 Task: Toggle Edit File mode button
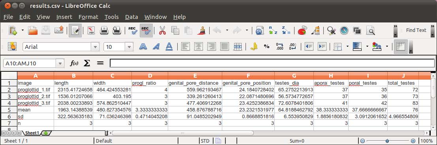pos(75,30)
